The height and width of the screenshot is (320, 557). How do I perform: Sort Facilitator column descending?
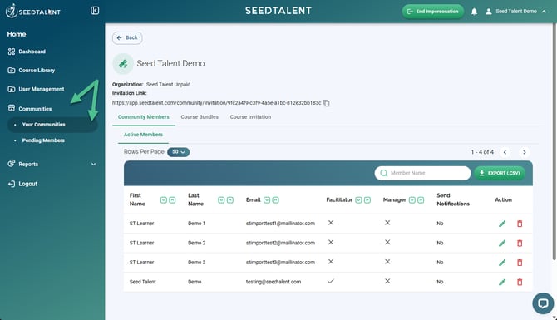[358, 200]
